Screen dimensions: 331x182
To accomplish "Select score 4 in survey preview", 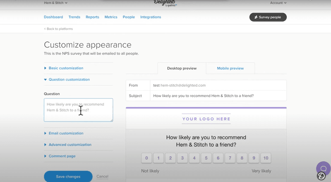I will [x=194, y=158].
